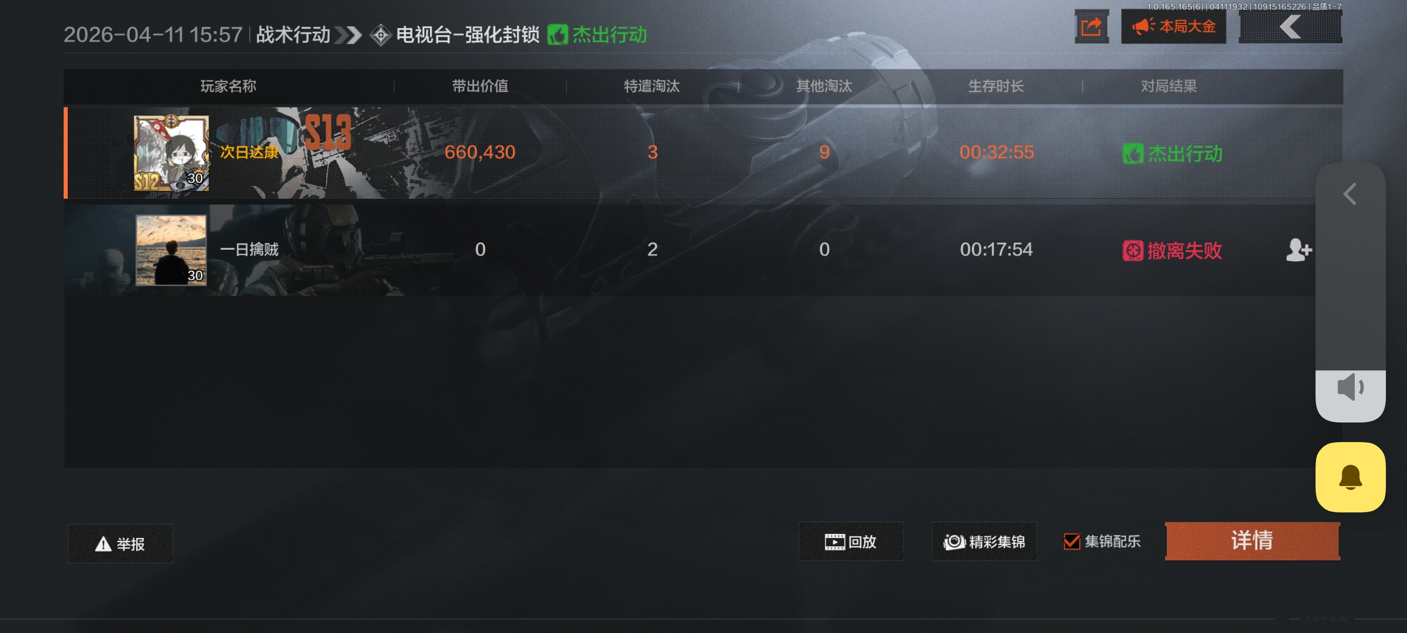This screenshot has width=1407, height=633.
Task: Toggle the 集锦配乐 checkbox
Action: (x=1072, y=541)
